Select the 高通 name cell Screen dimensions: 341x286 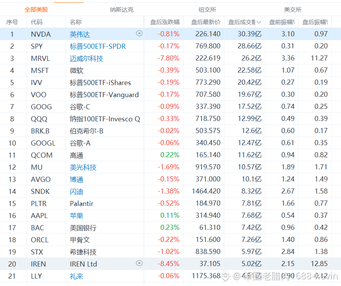76,155
